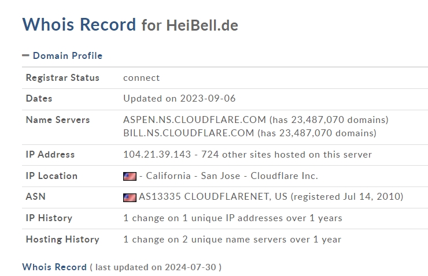Open the BILL.NS.CLOUDFLARE.COM name server
This screenshot has height=276, width=428.
click(189, 133)
